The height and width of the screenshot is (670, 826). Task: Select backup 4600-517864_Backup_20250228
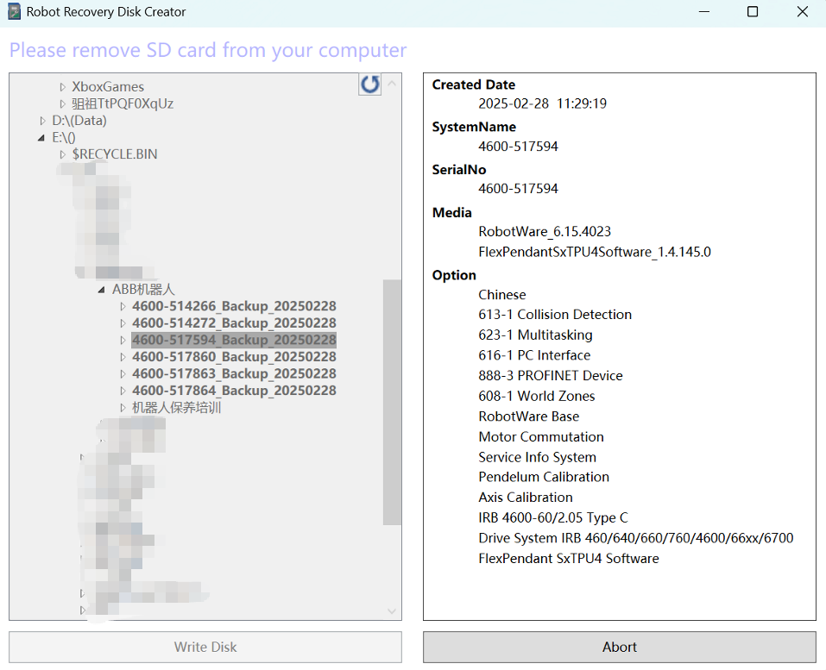(234, 391)
